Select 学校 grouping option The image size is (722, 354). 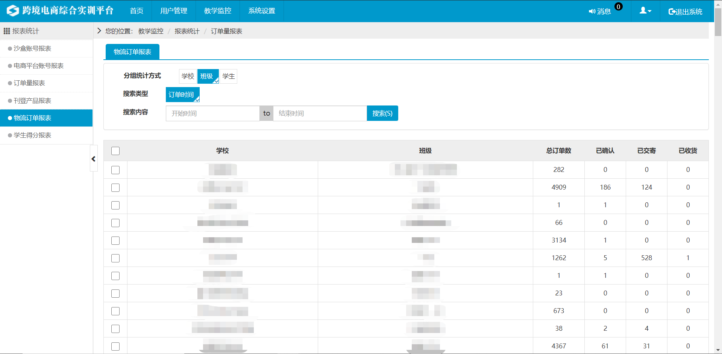coord(188,76)
